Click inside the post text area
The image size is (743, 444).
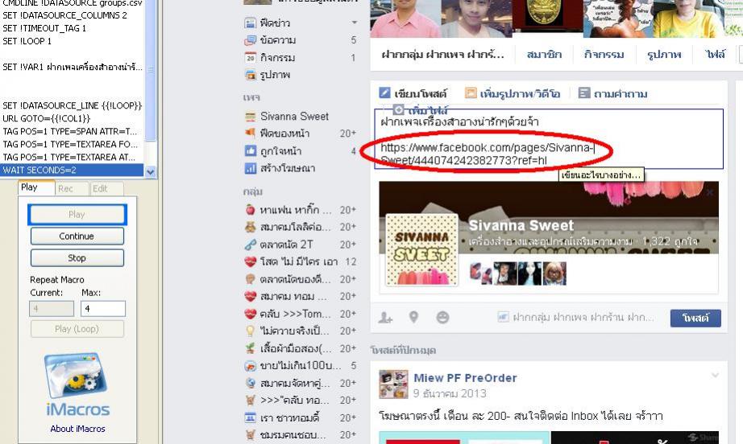549,139
